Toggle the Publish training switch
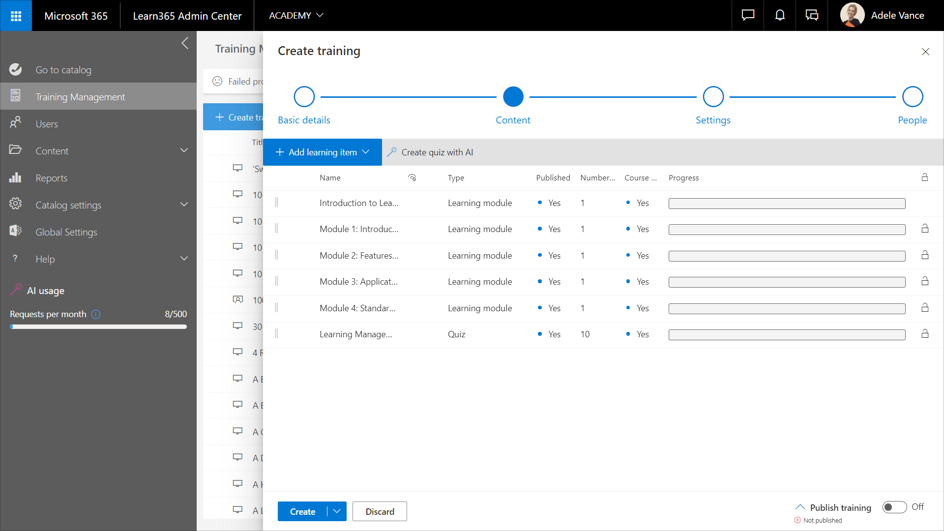This screenshot has height=531, width=944. 894,507
